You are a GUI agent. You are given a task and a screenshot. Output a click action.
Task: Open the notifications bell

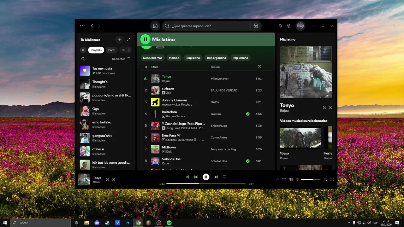pos(280,26)
